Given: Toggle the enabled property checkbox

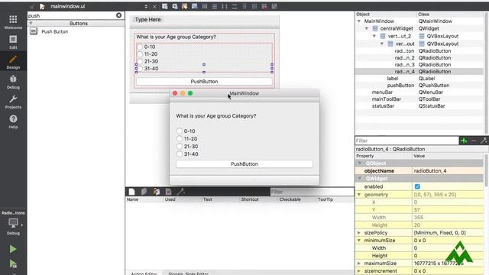Looking at the screenshot, I should pyautogui.click(x=417, y=186).
